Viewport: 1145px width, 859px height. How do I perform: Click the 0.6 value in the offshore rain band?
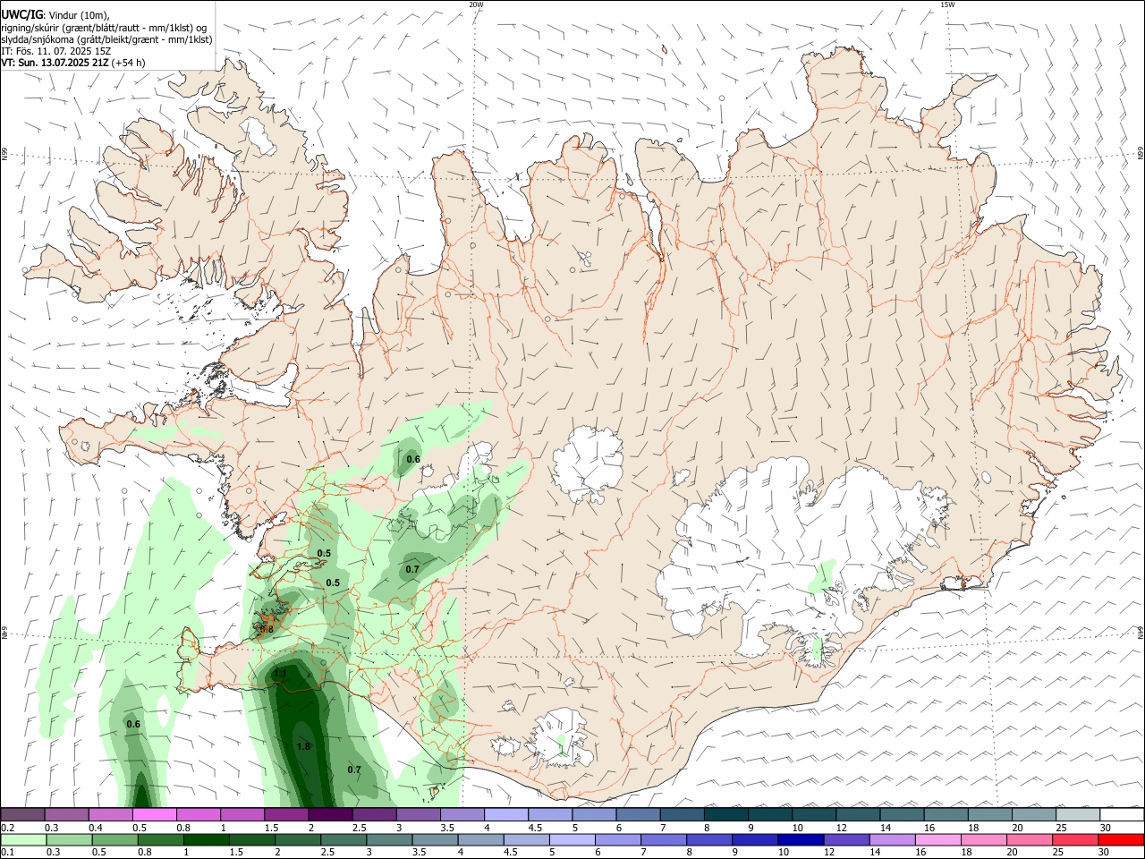[133, 724]
